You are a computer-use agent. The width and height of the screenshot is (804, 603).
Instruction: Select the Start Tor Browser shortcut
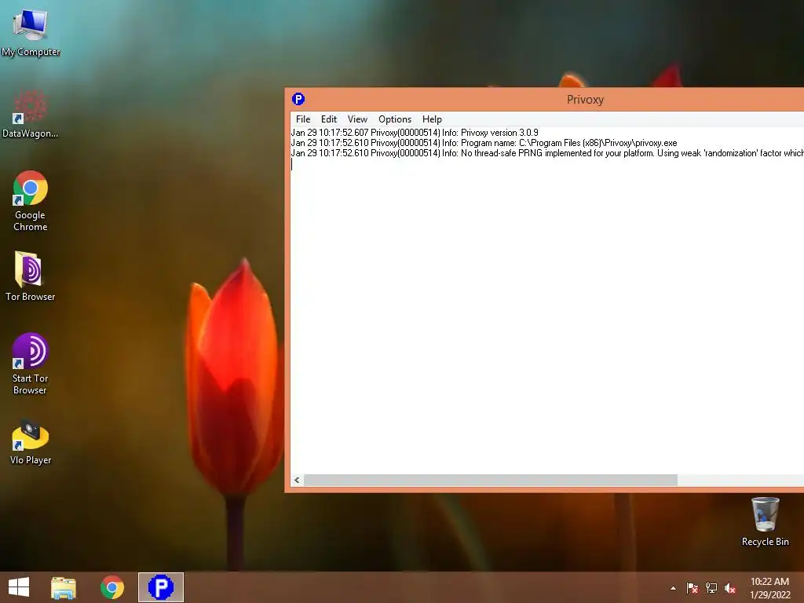[x=31, y=364]
